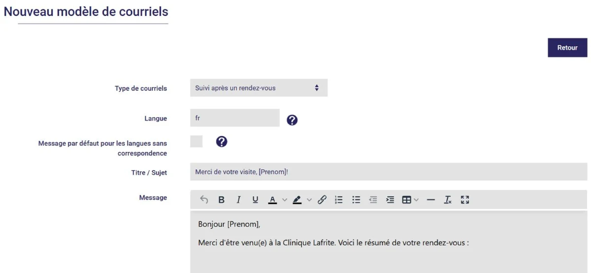Viewport: 591px width, 273px height.
Task: Open the Type de courriels dropdown
Action: (x=259, y=88)
